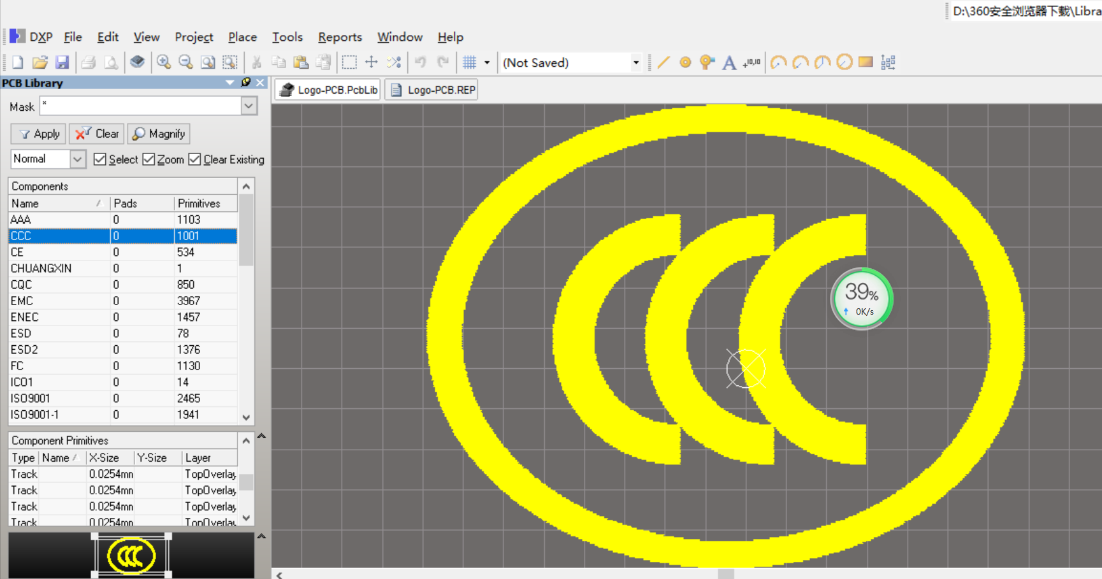The image size is (1102, 579).
Task: Toggle the Select checkbox
Action: click(100, 159)
